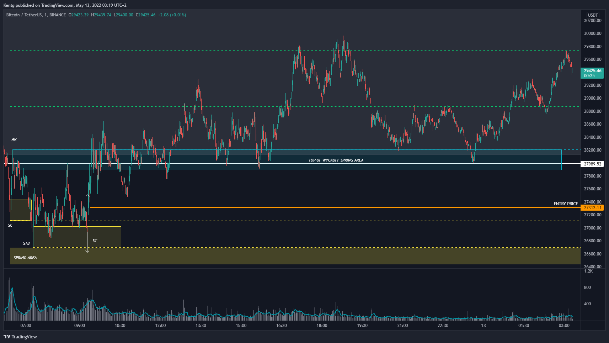Click the 29000.00 price axis label
The height and width of the screenshot is (343, 609).
tap(593, 98)
